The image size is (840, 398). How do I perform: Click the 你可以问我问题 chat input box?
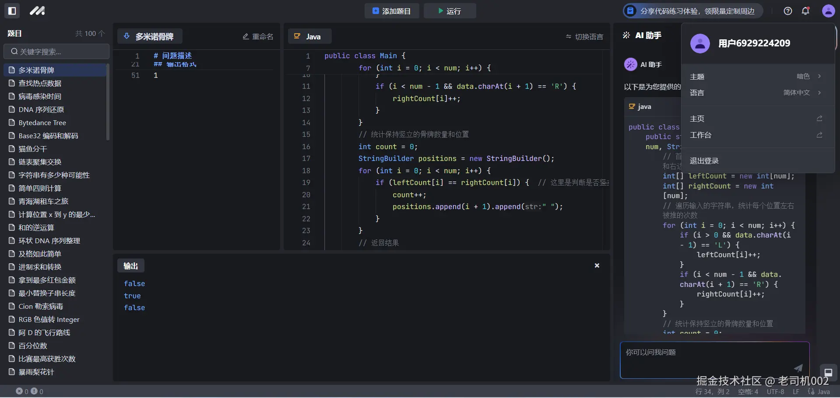714,360
